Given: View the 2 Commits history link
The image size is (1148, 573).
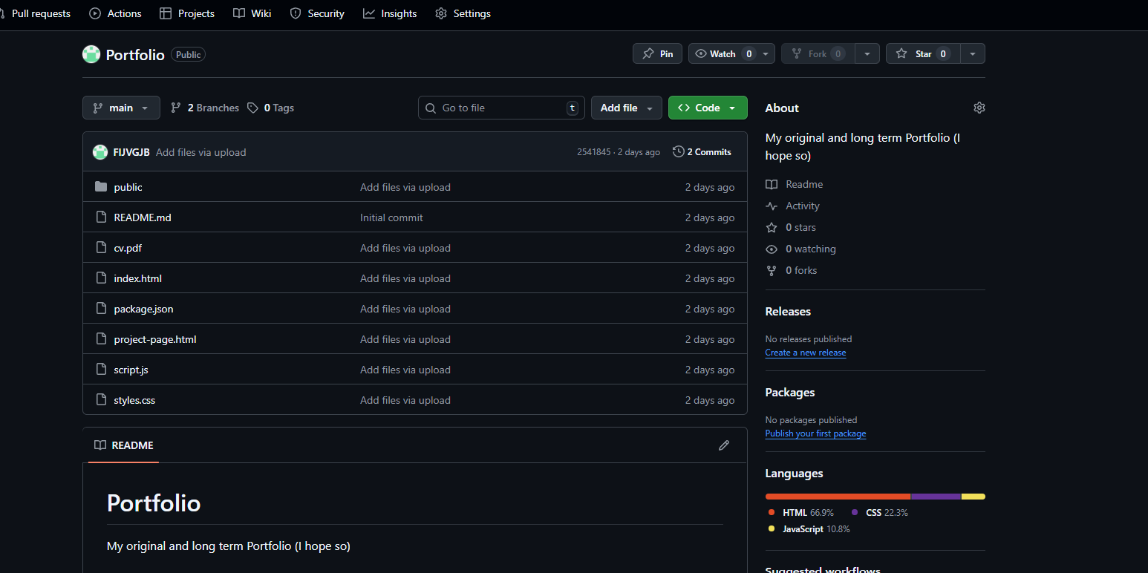Looking at the screenshot, I should point(702,151).
